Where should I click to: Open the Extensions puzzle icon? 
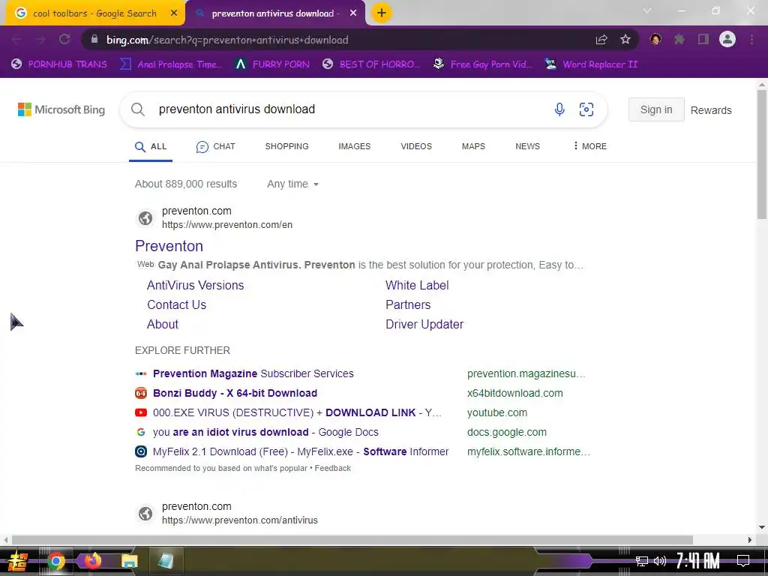[x=679, y=39]
